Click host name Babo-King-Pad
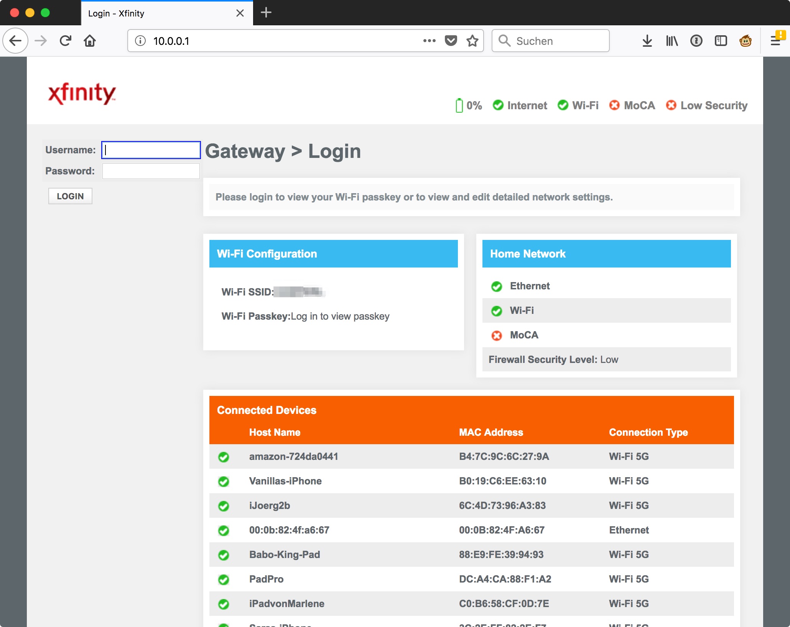790x627 pixels. click(x=285, y=555)
